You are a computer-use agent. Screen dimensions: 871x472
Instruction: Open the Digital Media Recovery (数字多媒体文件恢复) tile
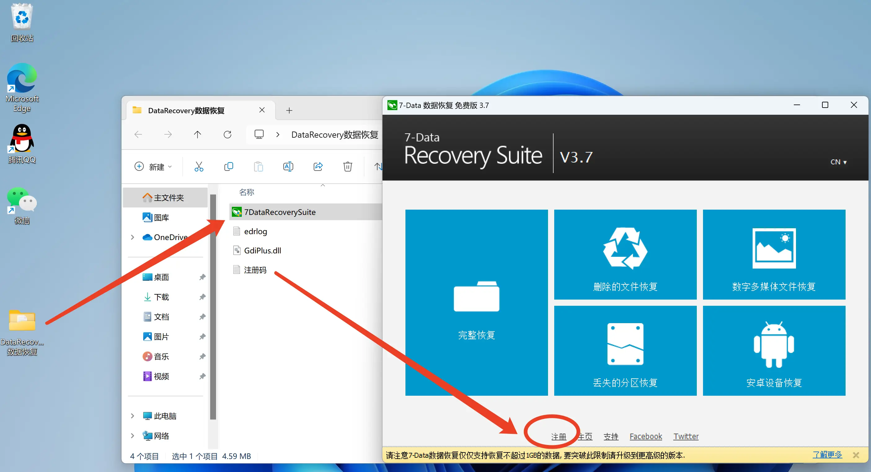774,254
